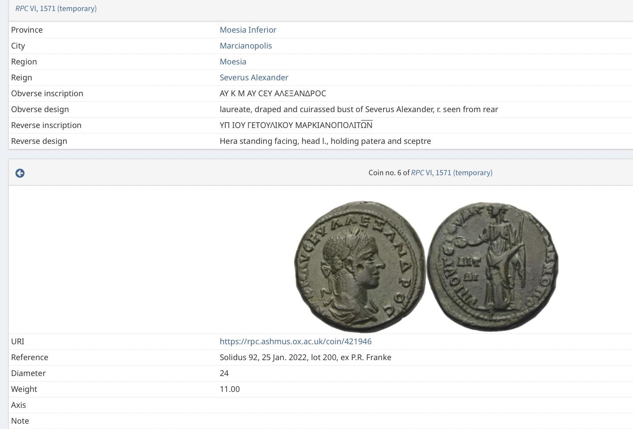The width and height of the screenshot is (633, 429).
Task: Open the Moesia Inferior province link
Action: tap(248, 30)
